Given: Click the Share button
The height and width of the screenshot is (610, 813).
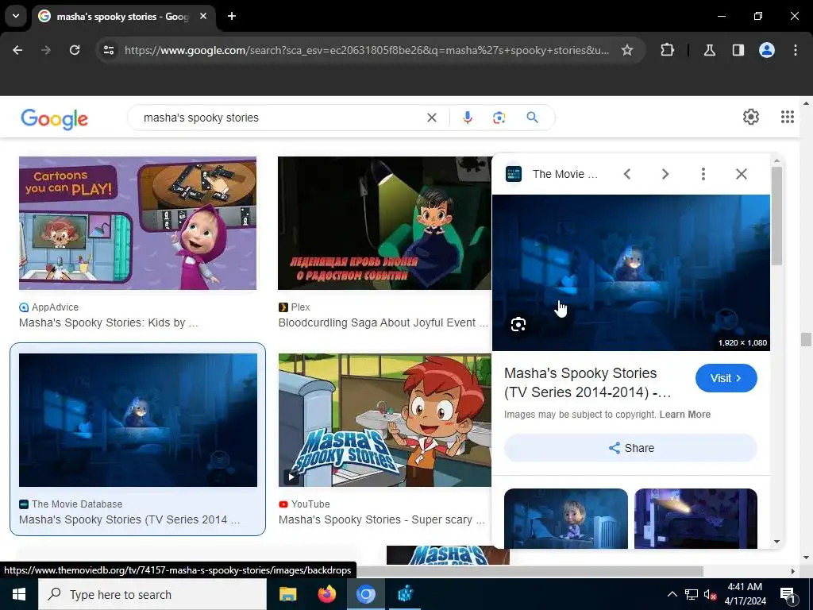Looking at the screenshot, I should point(630,448).
